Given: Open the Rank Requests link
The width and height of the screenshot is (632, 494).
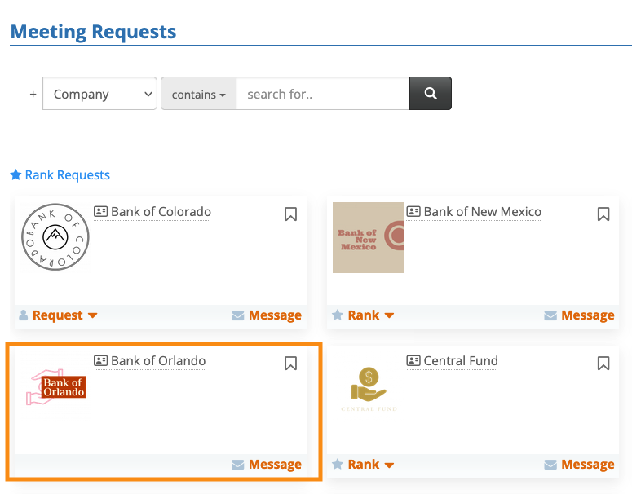Looking at the screenshot, I should point(60,175).
